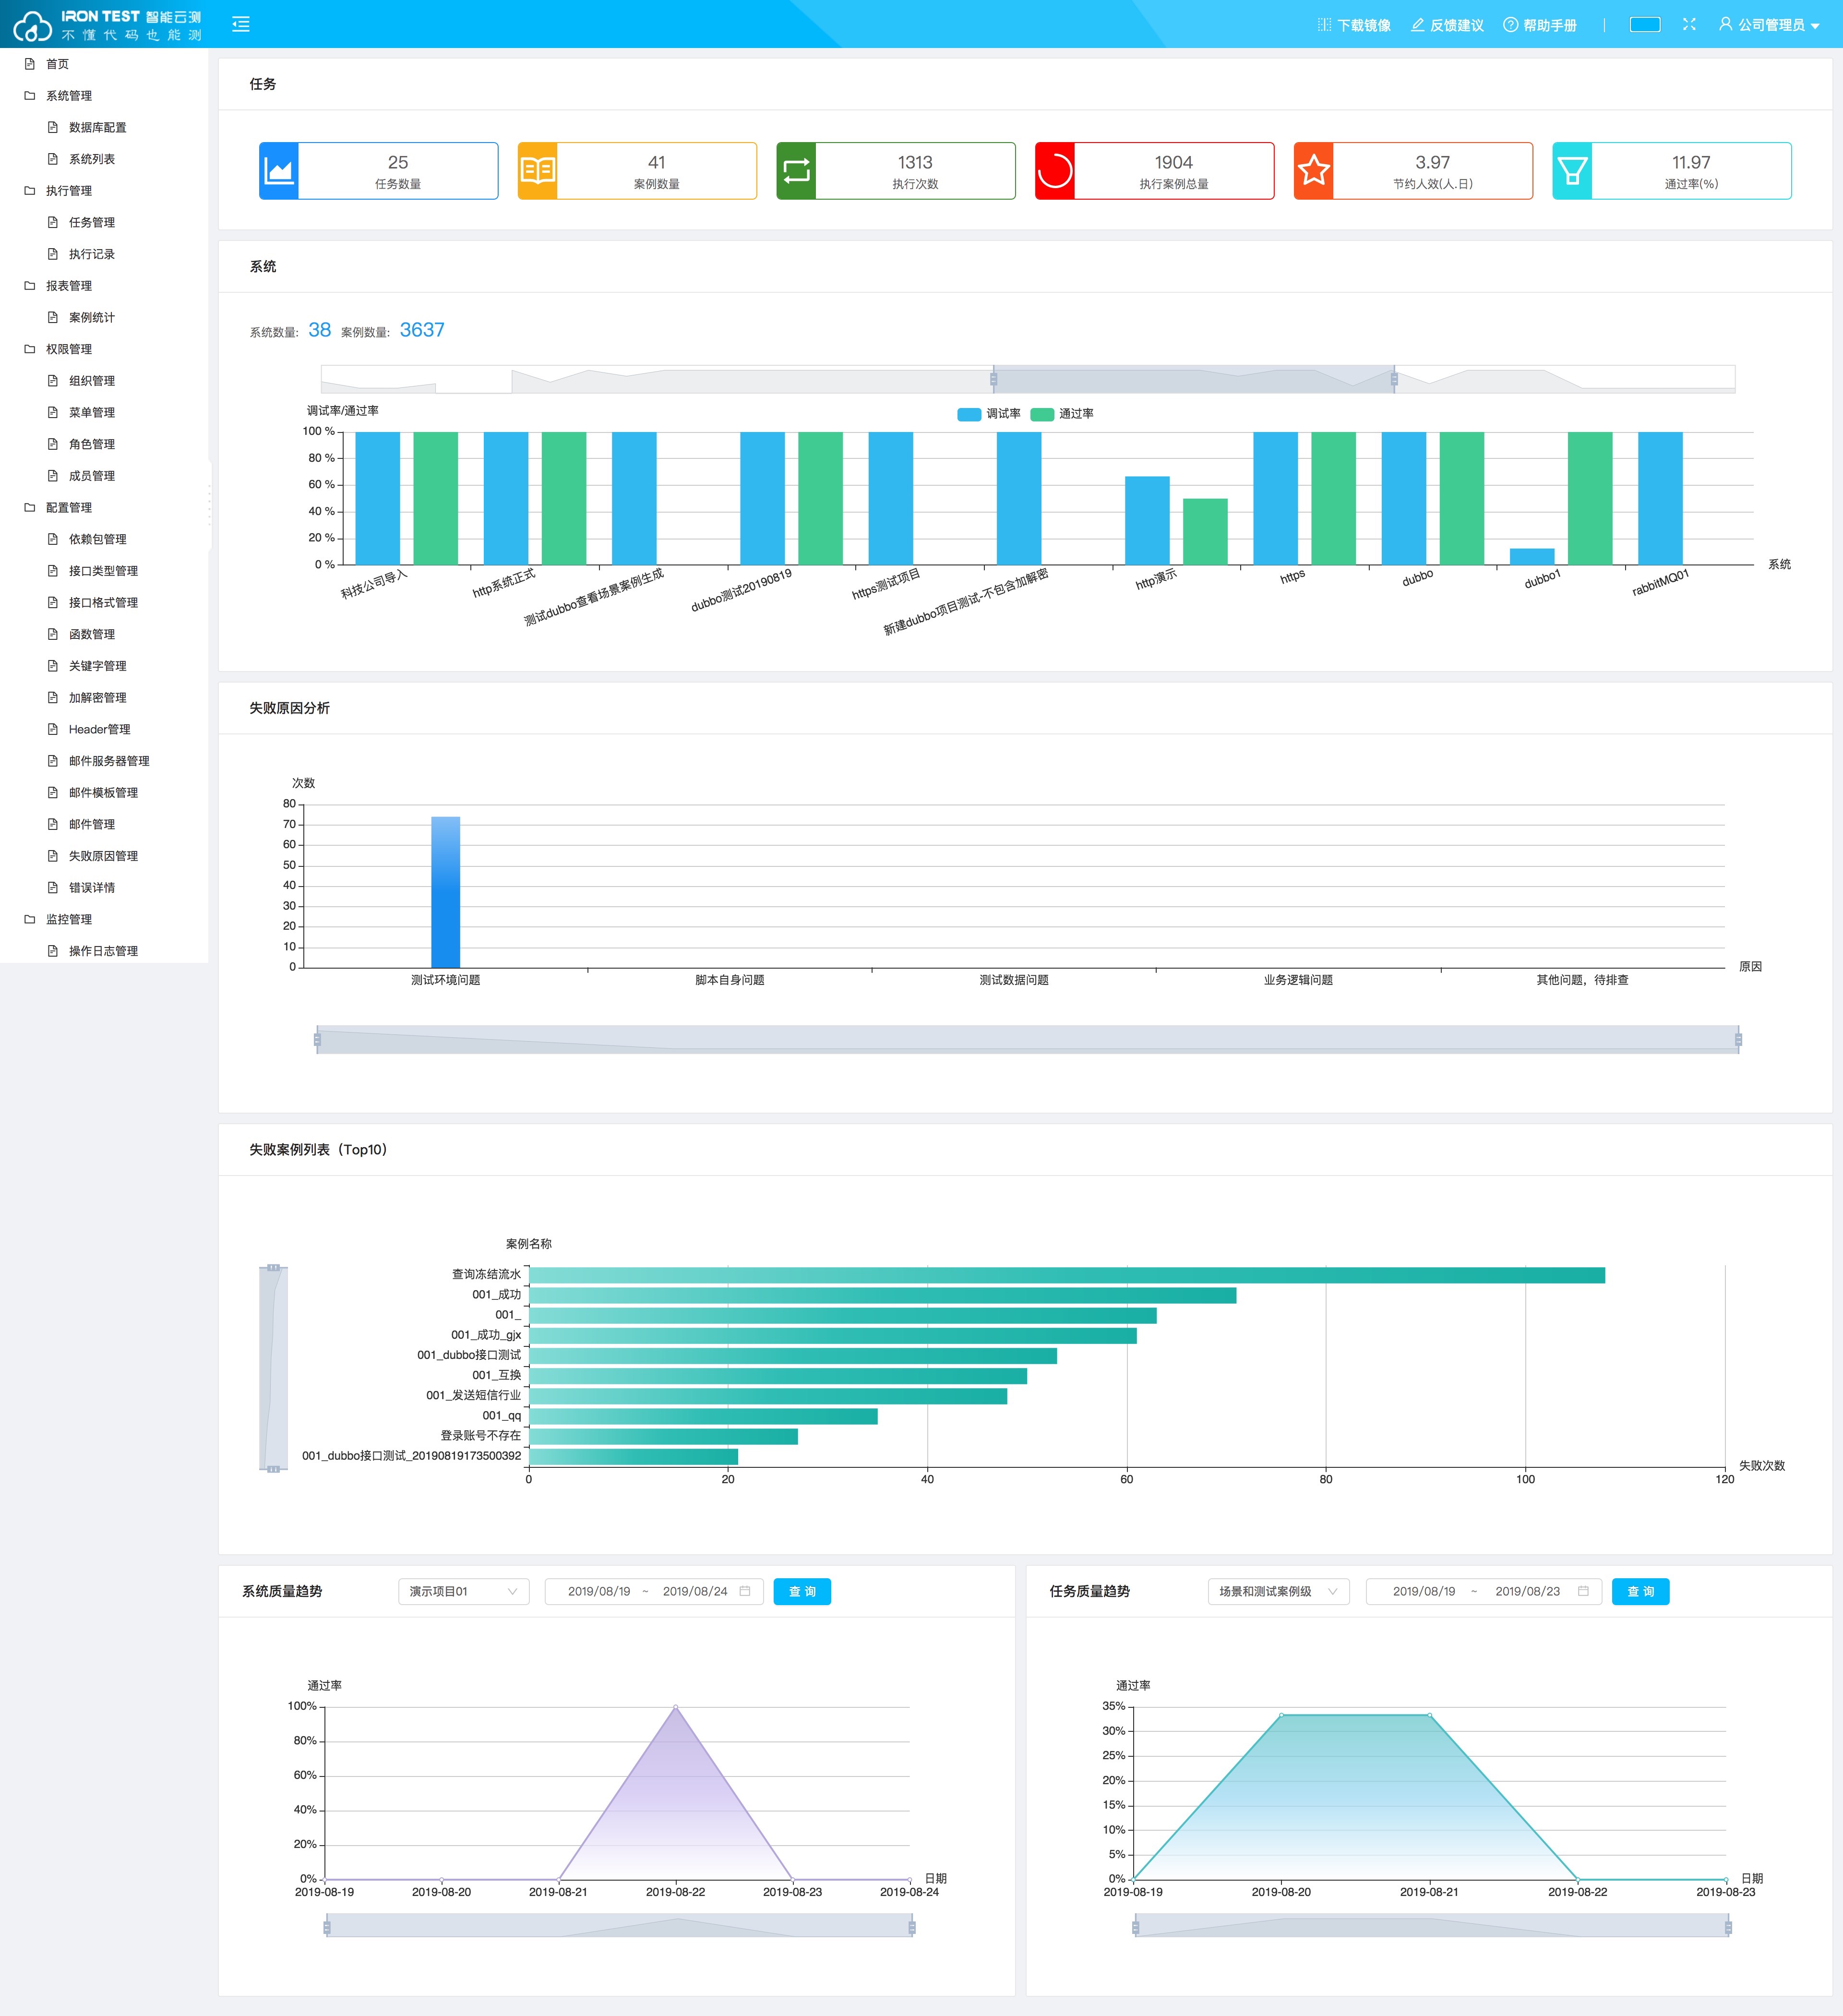The image size is (1843, 2016).
Task: Open 反馈建议 feedback link
Action: tap(1447, 25)
